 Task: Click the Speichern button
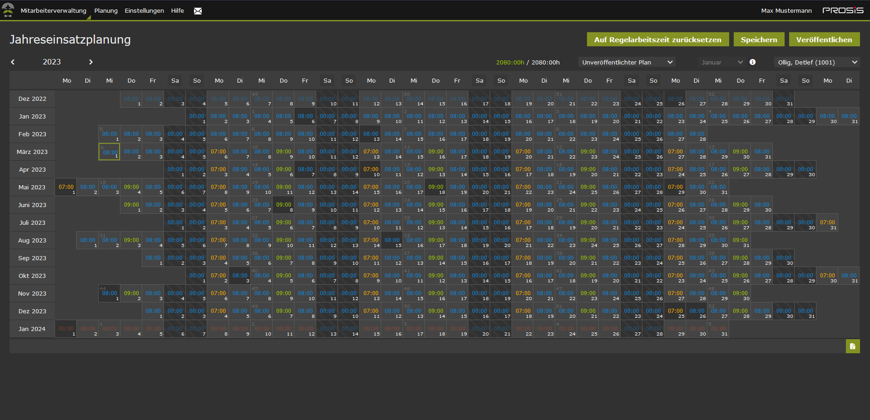pos(759,40)
